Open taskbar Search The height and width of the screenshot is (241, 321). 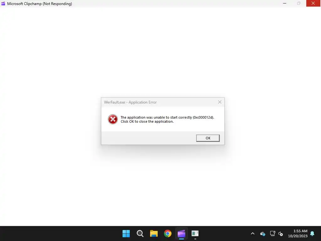point(140,233)
